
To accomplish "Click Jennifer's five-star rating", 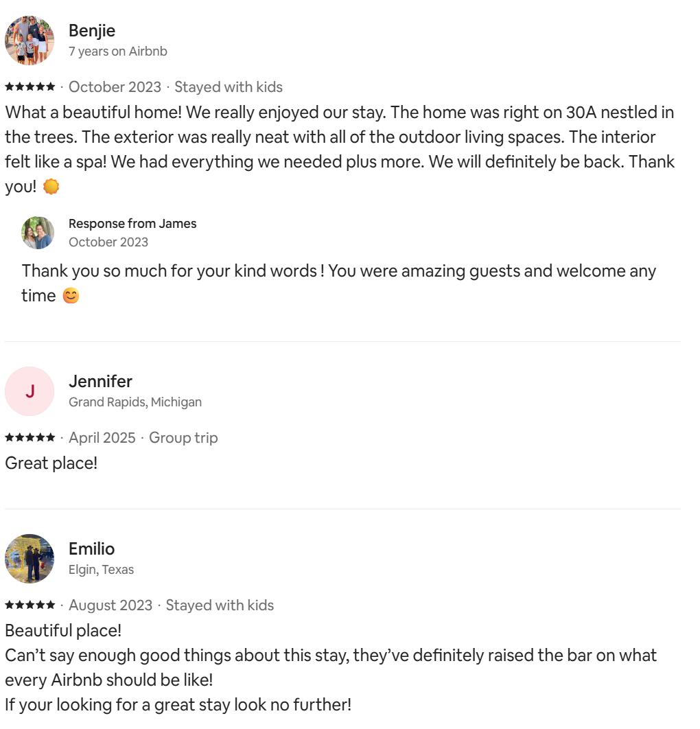I will coord(30,437).
